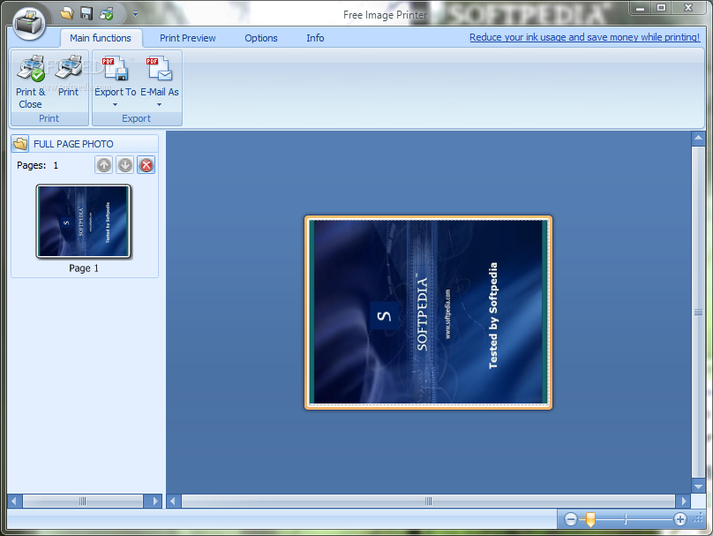The width and height of the screenshot is (713, 536).
Task: Click the preview vertical scrollbar up arrow
Action: 698,138
